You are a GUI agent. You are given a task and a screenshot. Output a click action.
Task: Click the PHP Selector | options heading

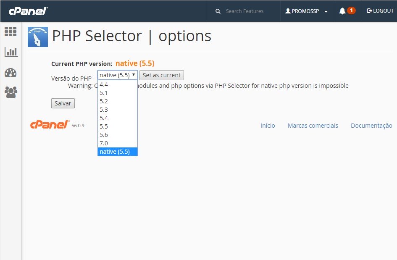[131, 36]
